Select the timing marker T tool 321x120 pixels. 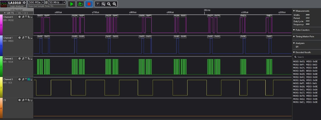pyautogui.click(x=97, y=4)
